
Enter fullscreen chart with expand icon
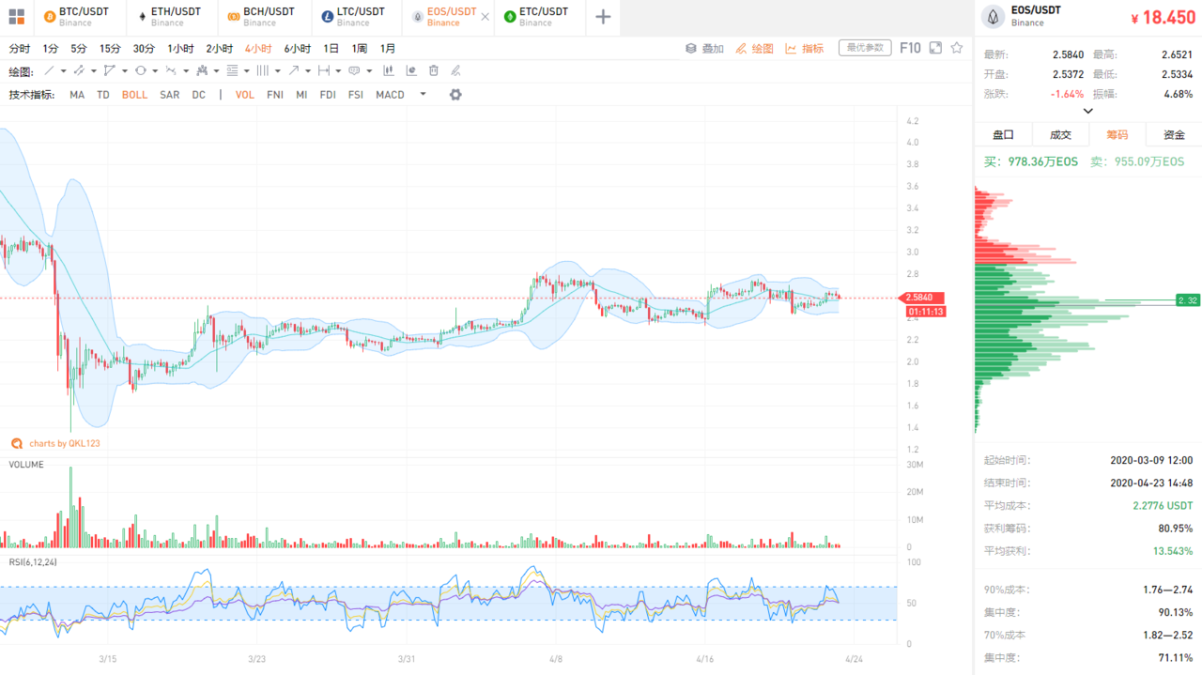tap(935, 48)
